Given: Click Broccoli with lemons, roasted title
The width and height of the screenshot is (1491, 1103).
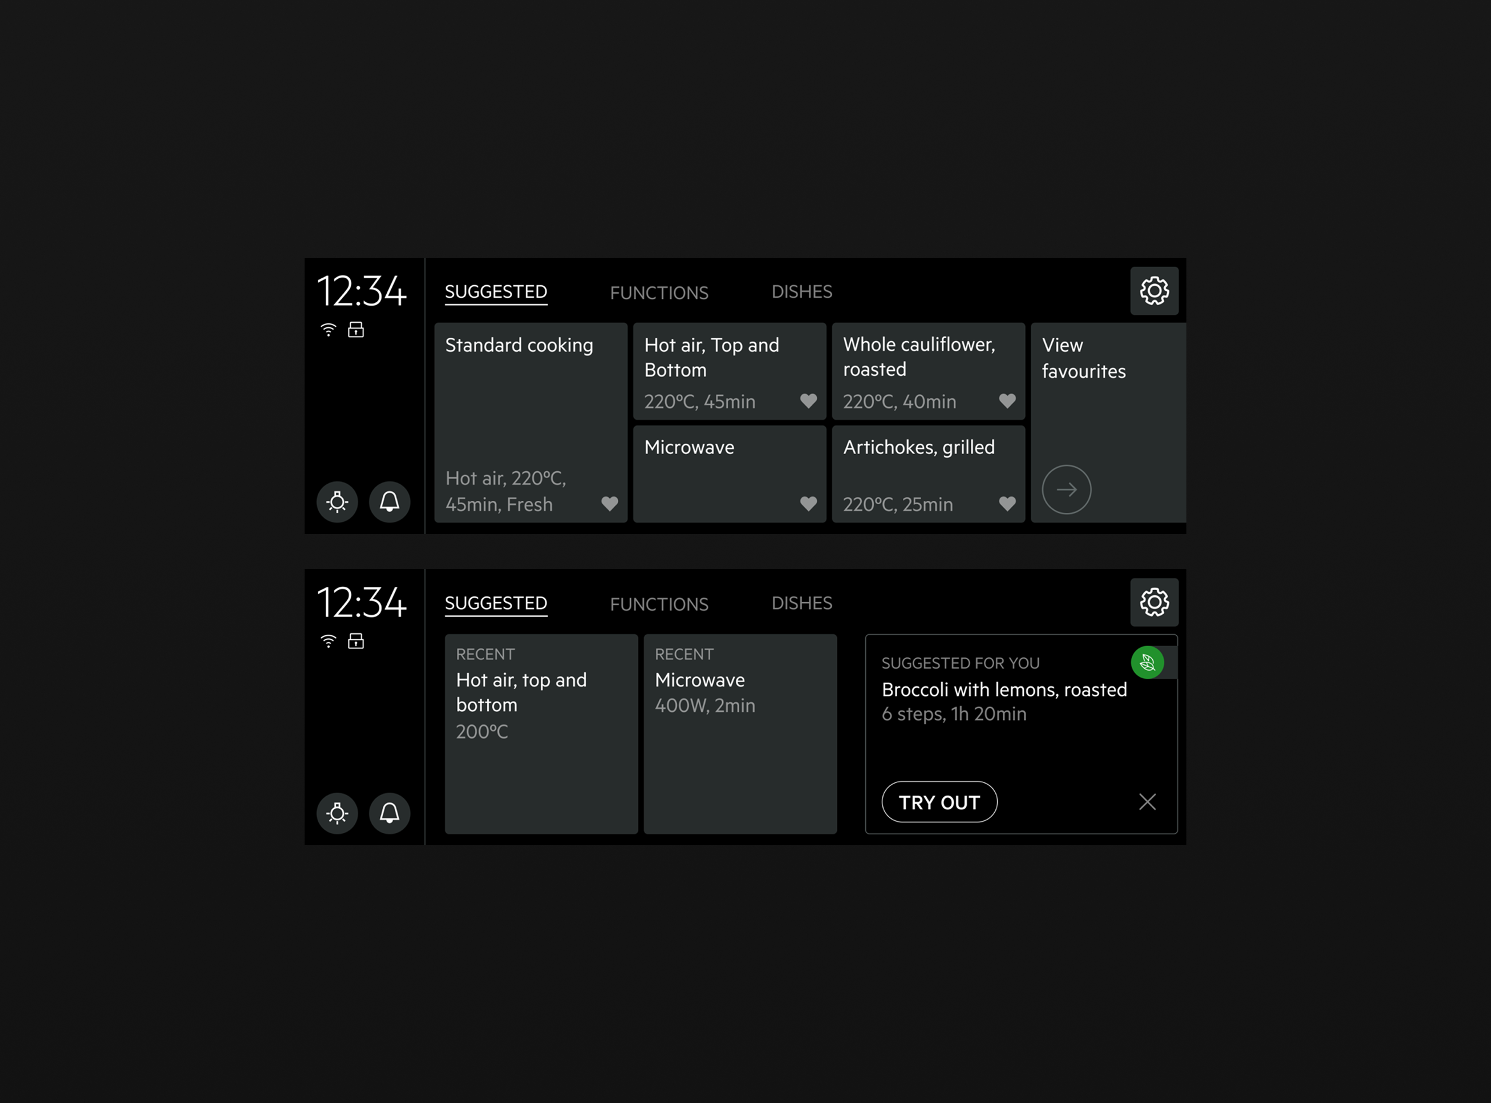Looking at the screenshot, I should (1004, 690).
